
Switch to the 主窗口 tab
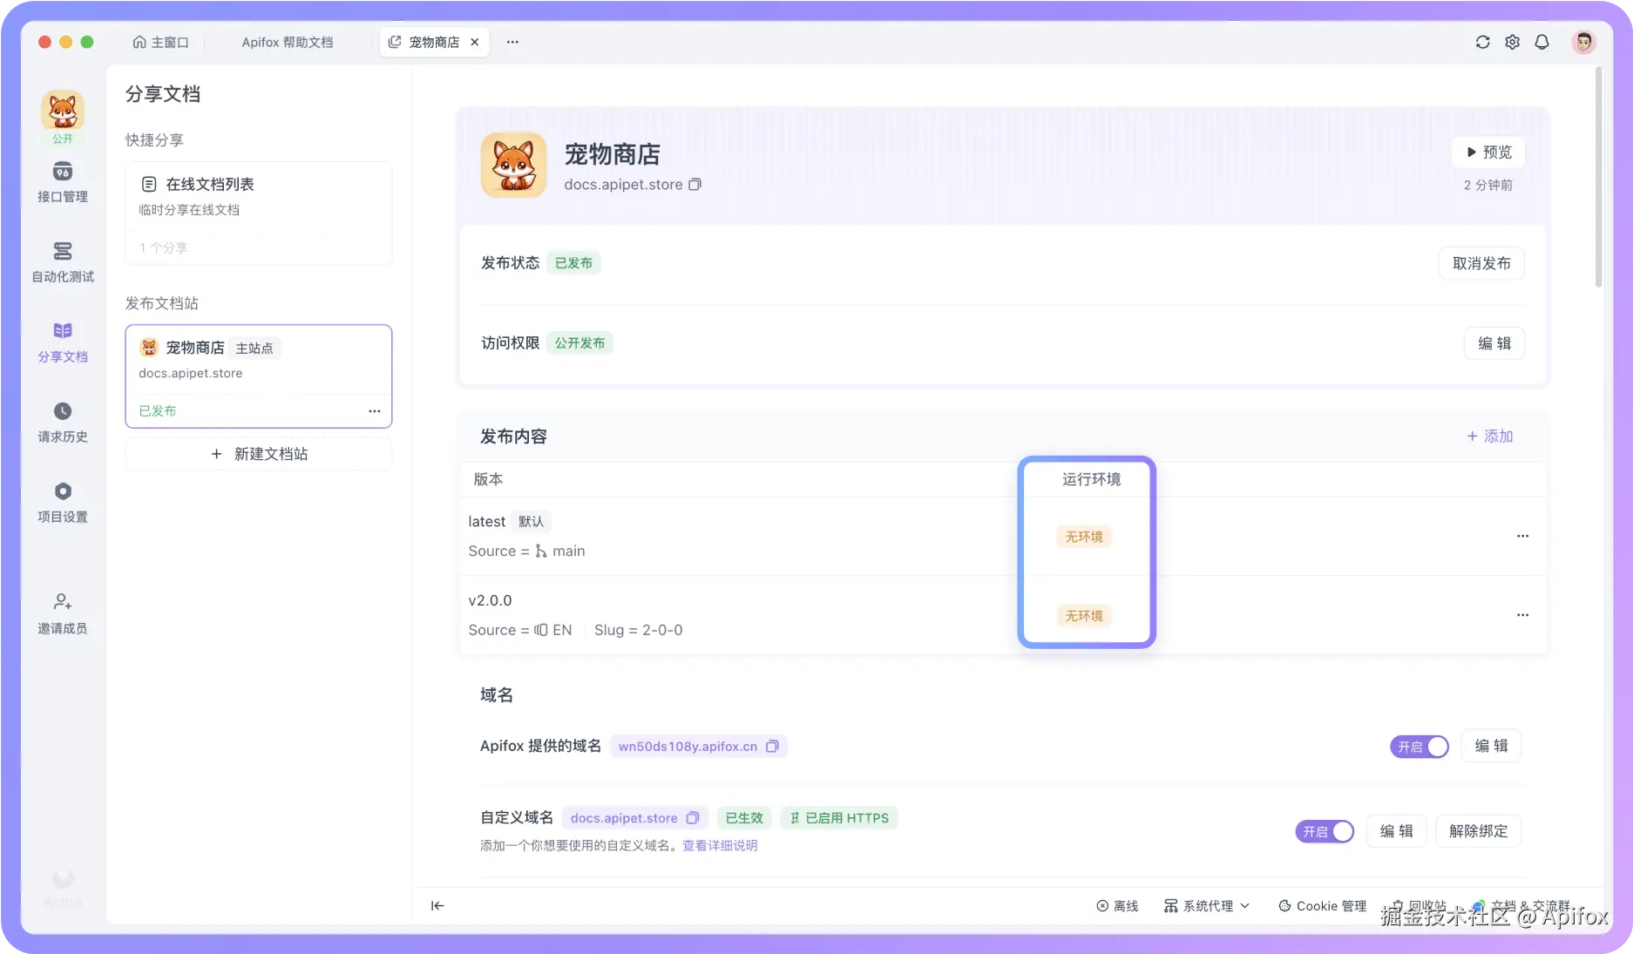click(x=160, y=42)
